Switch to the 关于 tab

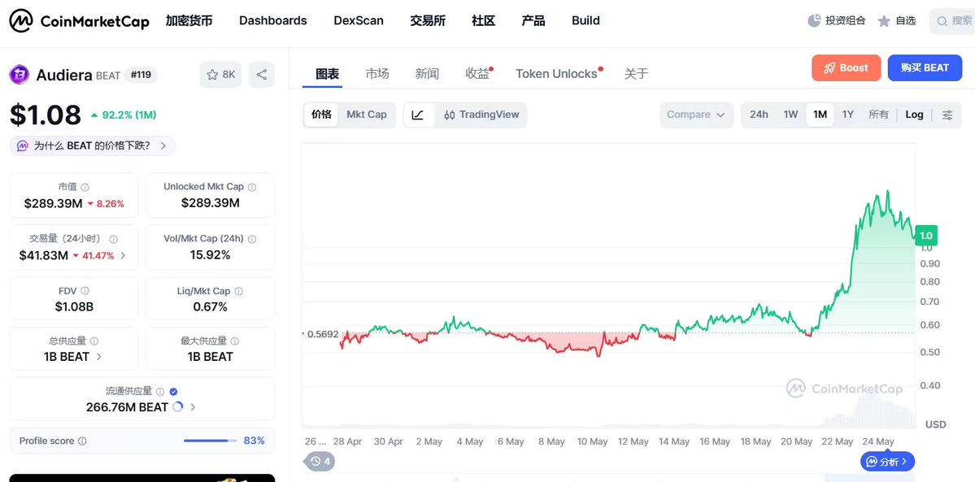coord(636,74)
